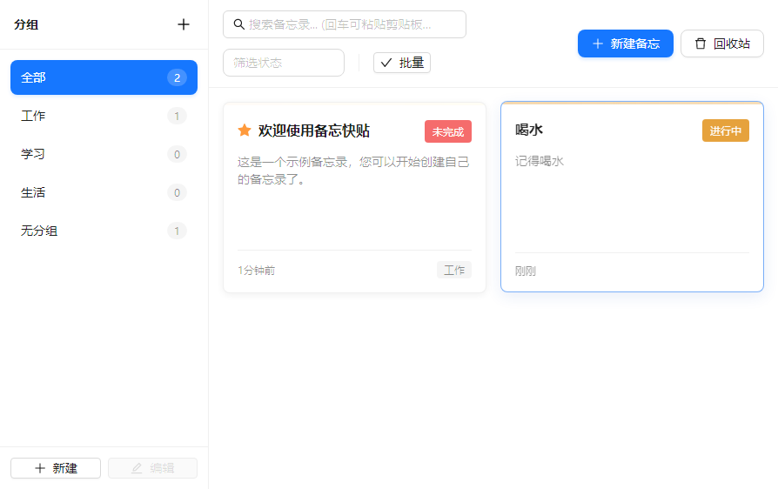Click the 新建 group button at the bottom
This screenshot has width=778, height=489.
[56, 468]
